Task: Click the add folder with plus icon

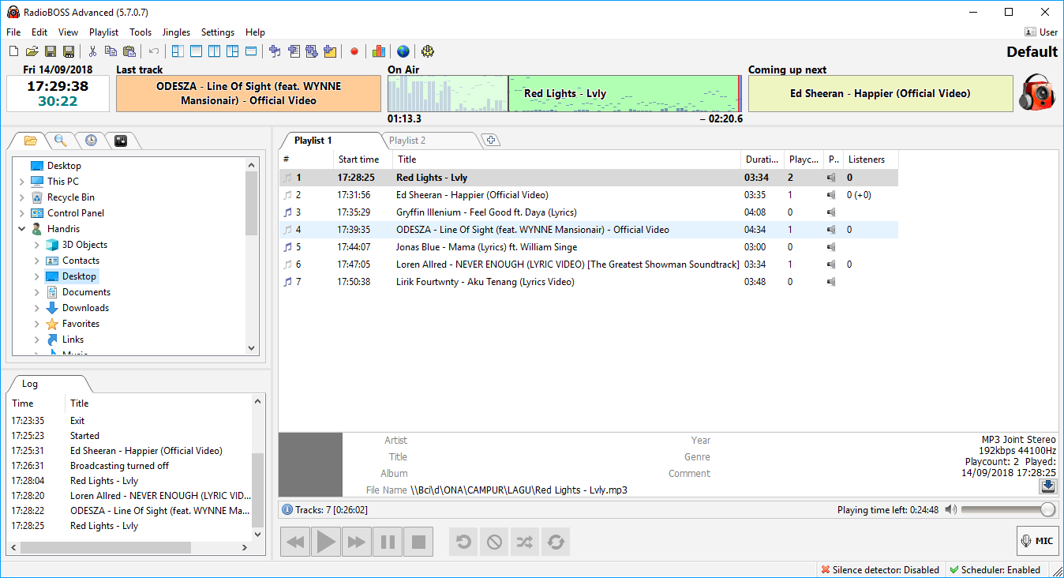Action: coord(330,51)
